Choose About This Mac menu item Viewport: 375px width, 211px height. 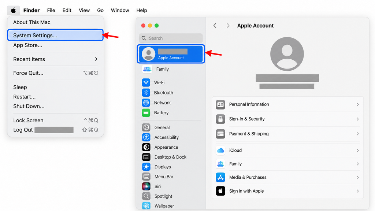coord(56,22)
